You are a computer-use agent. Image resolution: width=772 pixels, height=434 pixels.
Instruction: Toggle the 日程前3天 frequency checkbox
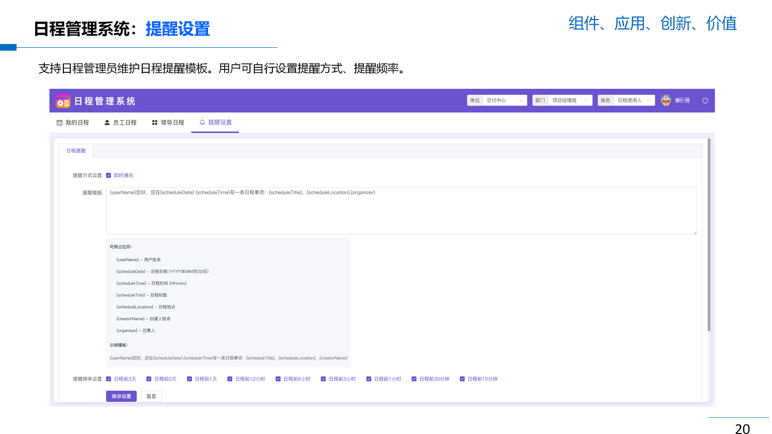109,379
